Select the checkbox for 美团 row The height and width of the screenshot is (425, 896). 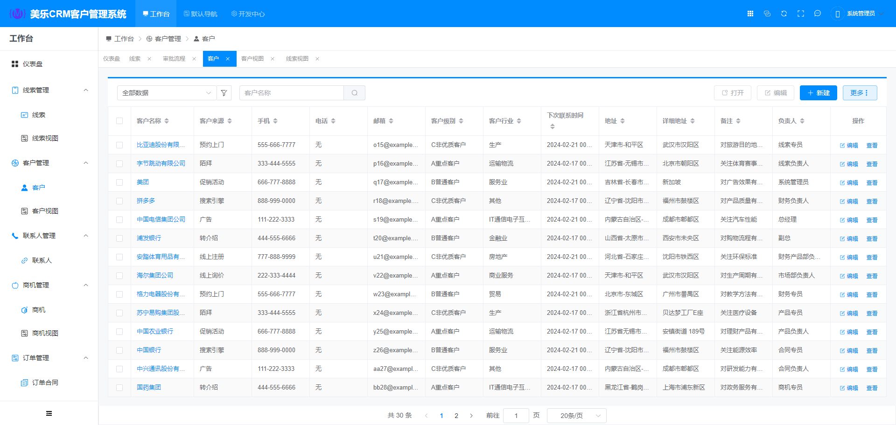pyautogui.click(x=119, y=182)
